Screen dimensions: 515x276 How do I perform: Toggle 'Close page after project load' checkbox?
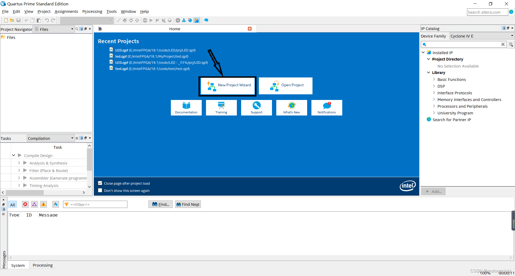pos(100,183)
